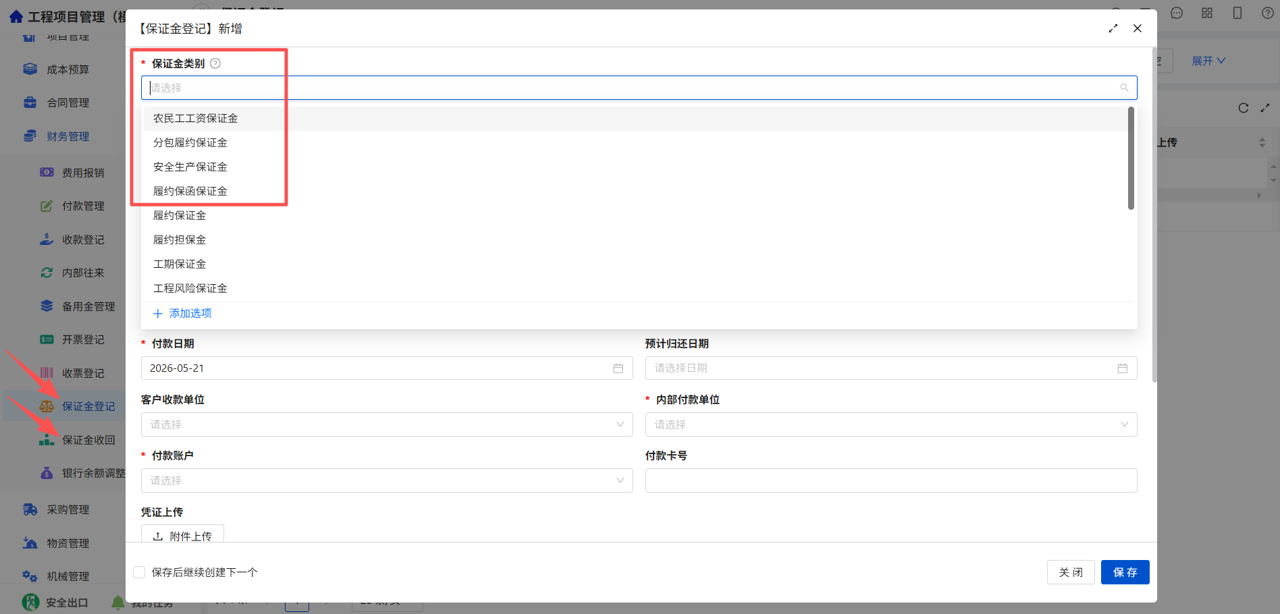The width and height of the screenshot is (1280, 614).
Task: Click the 关闭 button
Action: tap(1071, 572)
